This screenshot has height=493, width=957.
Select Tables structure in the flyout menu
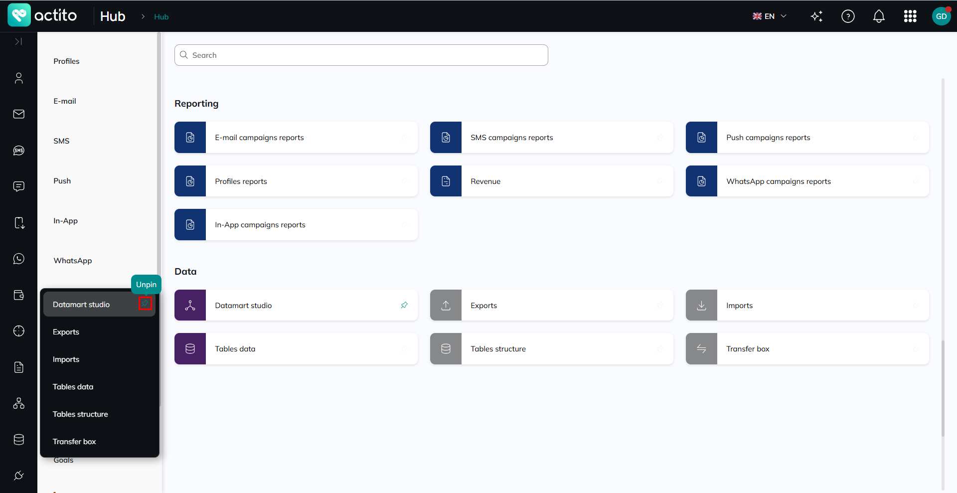click(x=99, y=414)
